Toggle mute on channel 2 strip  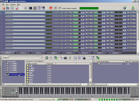pos(54,16)
